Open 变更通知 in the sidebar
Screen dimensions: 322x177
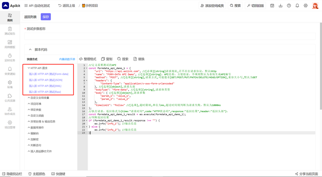click(10, 71)
